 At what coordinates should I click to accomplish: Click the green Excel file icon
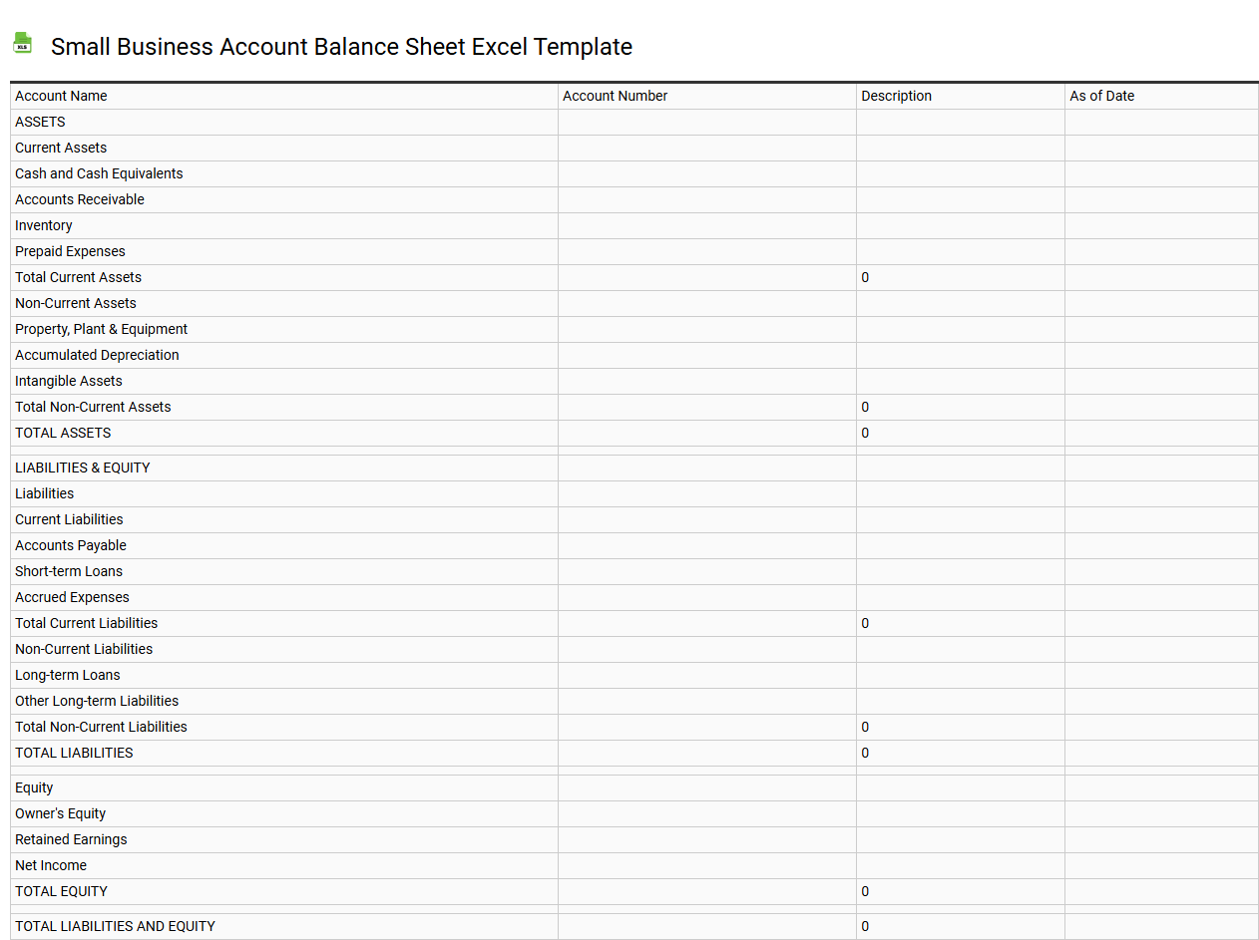pyautogui.click(x=22, y=44)
